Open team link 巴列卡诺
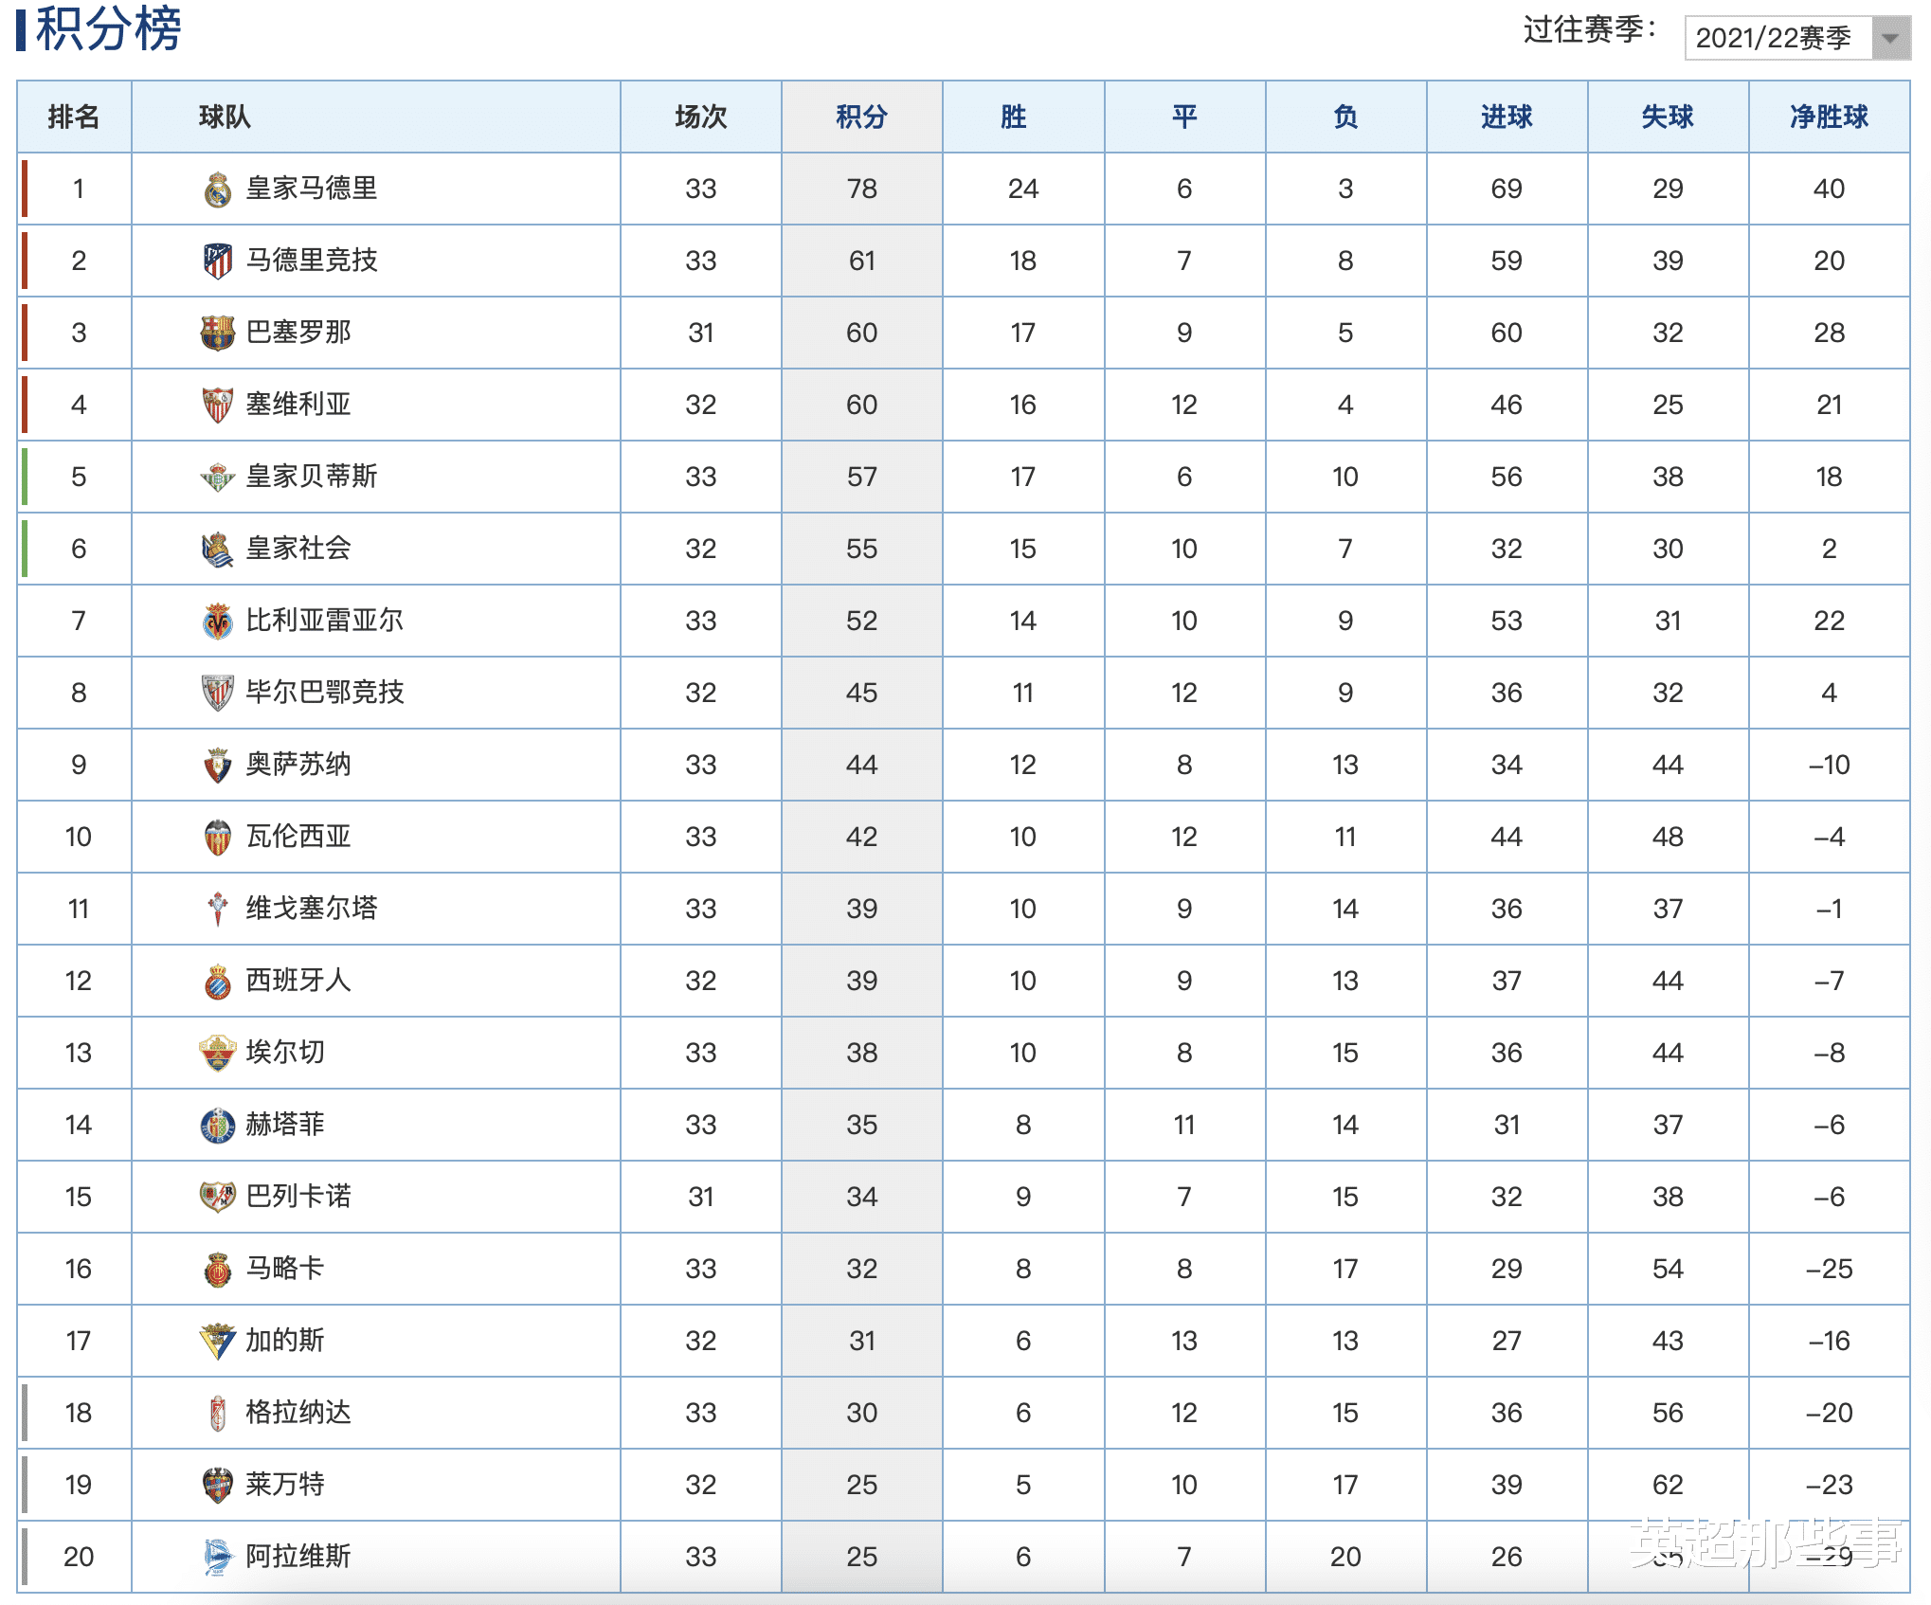The image size is (1931, 1605). point(298,1197)
